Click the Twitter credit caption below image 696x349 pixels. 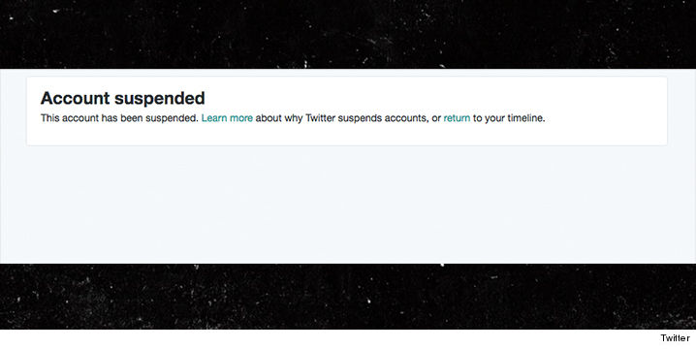coord(675,338)
